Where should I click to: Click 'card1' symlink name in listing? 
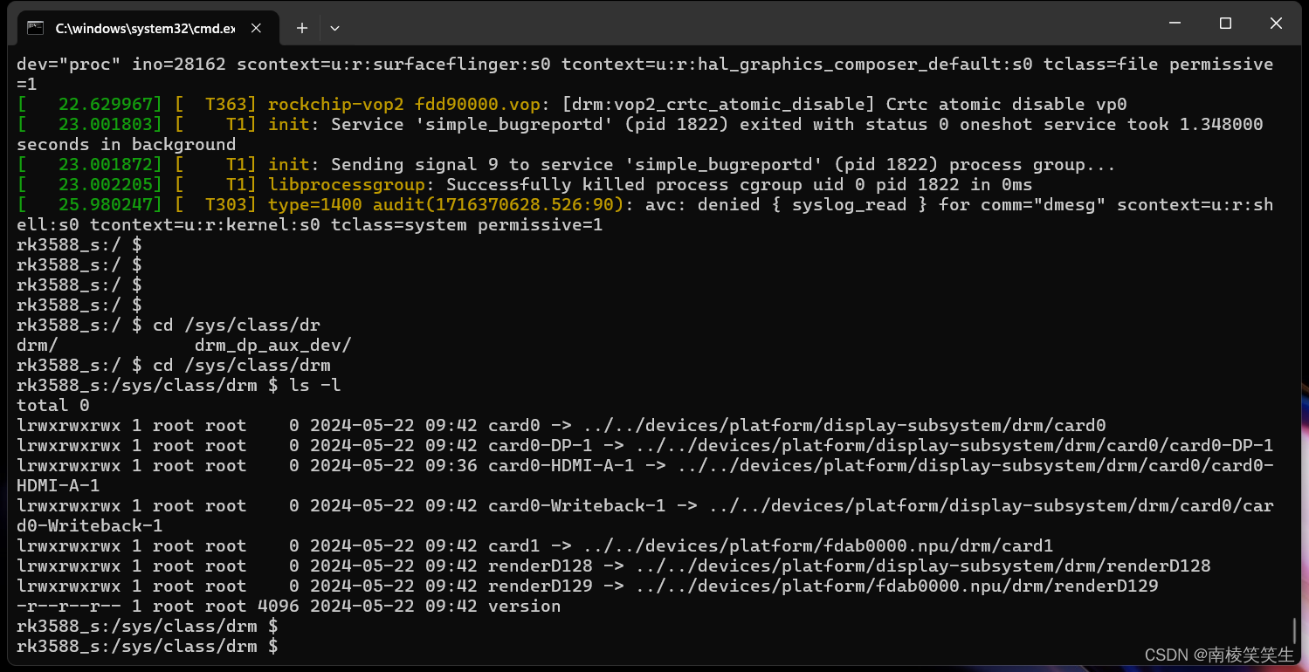click(x=513, y=545)
